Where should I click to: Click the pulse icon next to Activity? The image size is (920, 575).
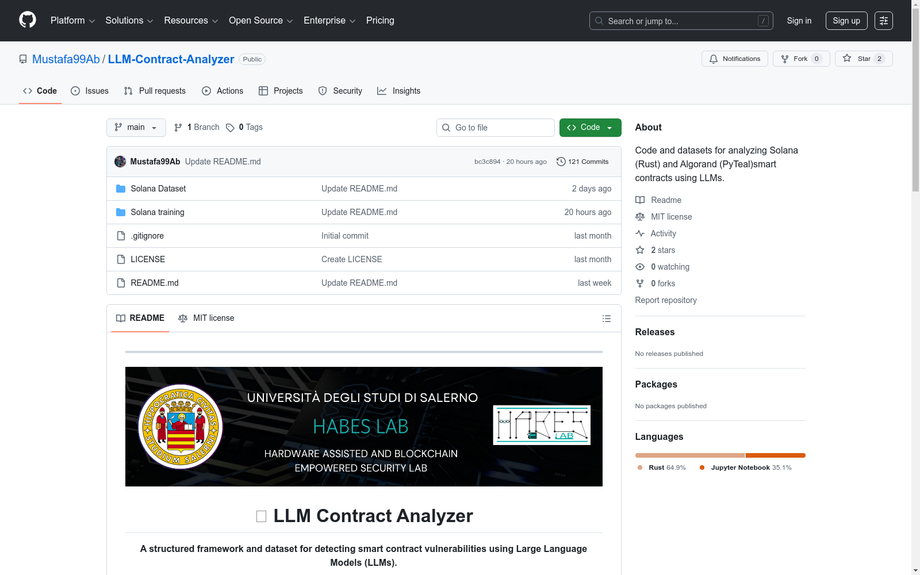640,233
